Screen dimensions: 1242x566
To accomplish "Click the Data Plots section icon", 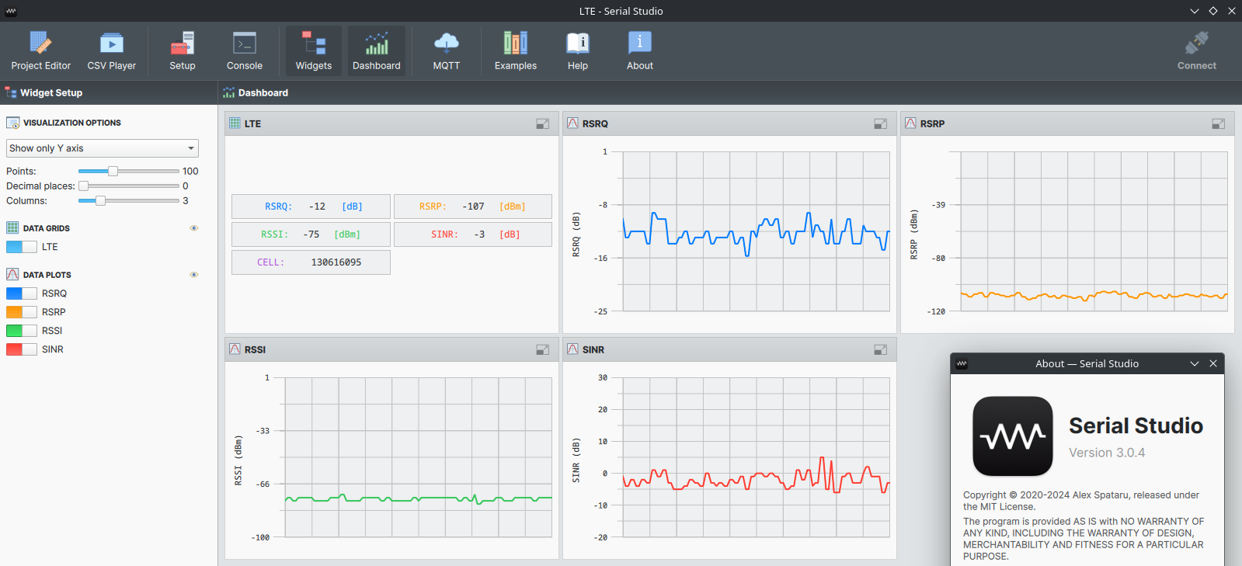I will click(12, 274).
